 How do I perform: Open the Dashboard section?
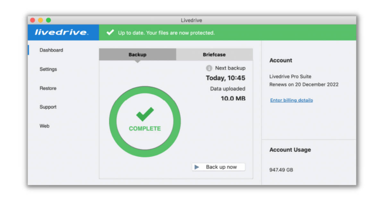point(51,50)
